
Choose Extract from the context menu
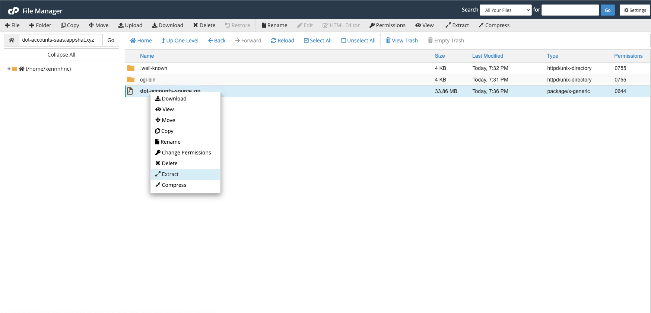(170, 174)
